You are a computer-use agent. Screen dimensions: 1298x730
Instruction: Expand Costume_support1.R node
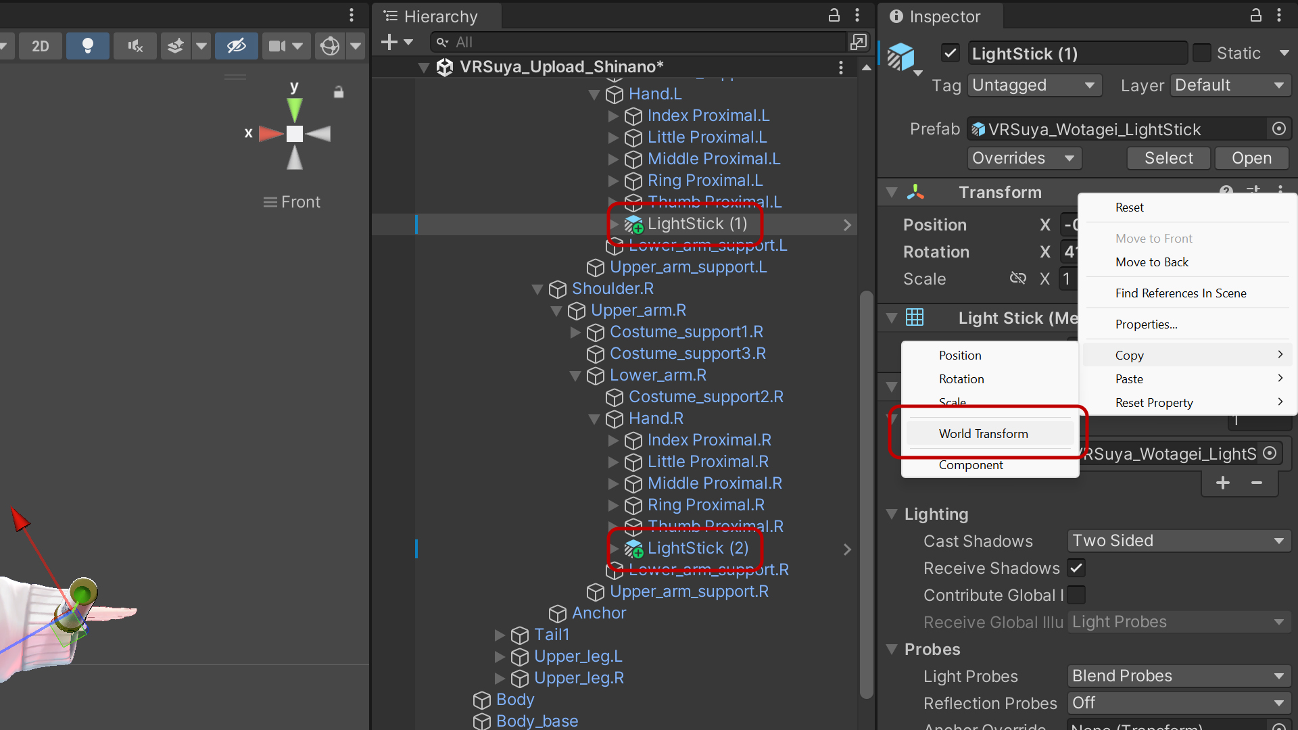tap(575, 333)
